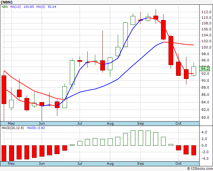Click Oct on the price chart axis
213x171 pixels.
click(178, 123)
